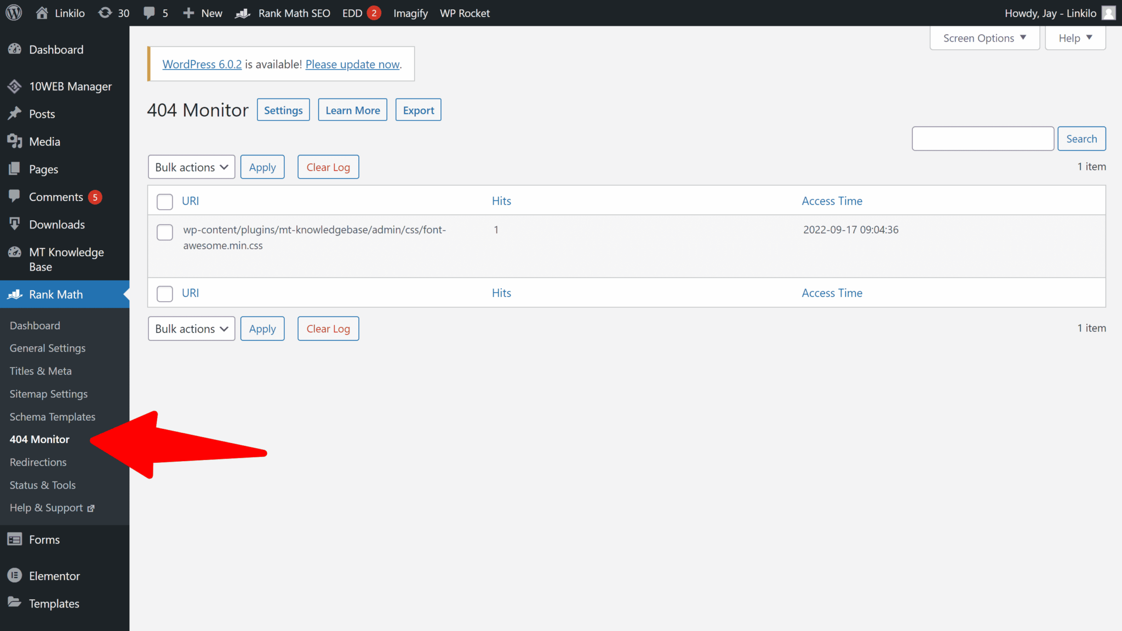Check the font-awesome.min.css row checkbox

[x=165, y=232]
